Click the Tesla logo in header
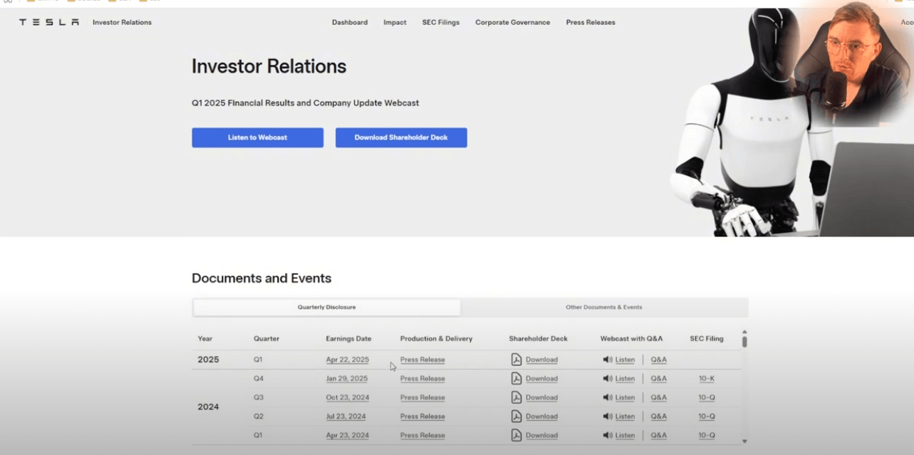This screenshot has width=914, height=455. [49, 22]
